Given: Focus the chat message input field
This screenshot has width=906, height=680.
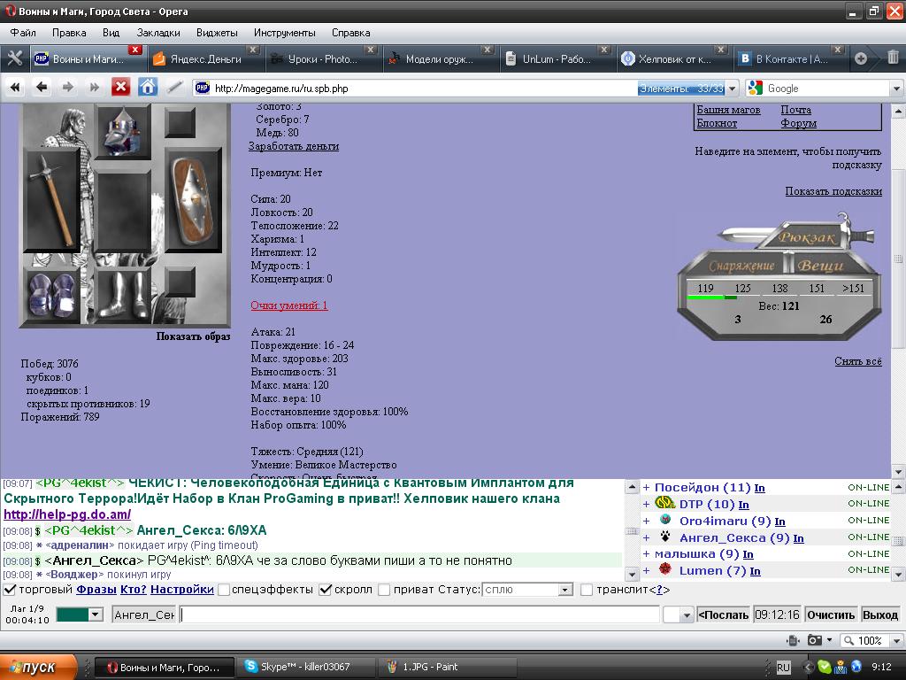Looking at the screenshot, I should click(x=419, y=614).
